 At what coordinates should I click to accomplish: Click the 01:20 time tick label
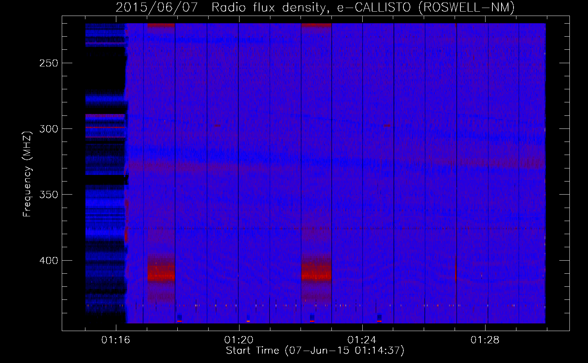[x=239, y=340]
